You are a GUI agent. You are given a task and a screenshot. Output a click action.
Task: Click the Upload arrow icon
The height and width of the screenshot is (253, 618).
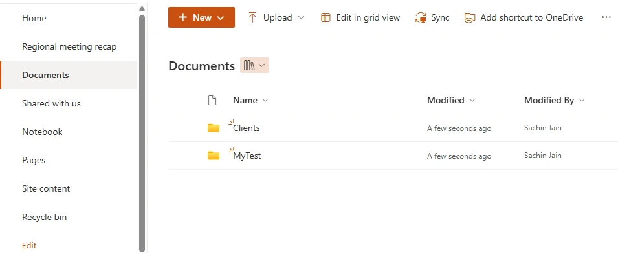(252, 17)
